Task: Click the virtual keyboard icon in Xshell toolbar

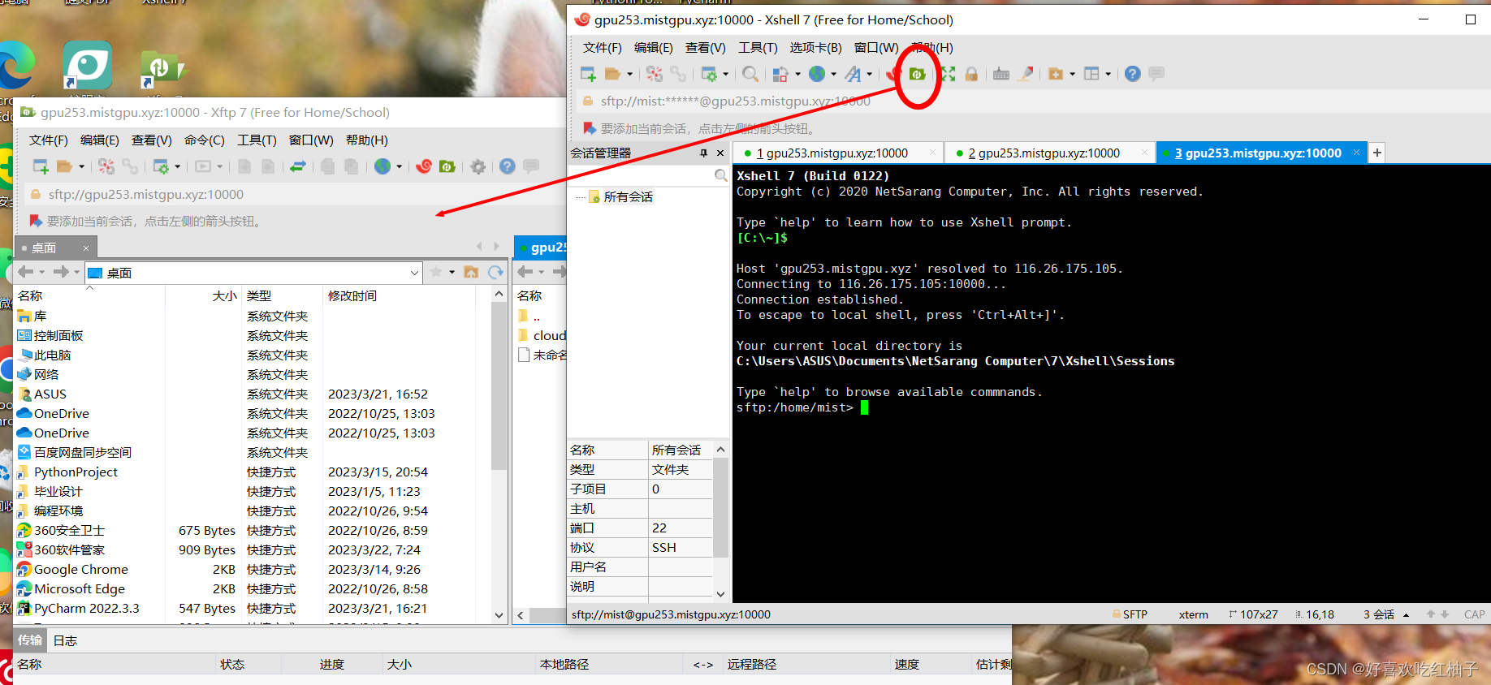Action: click(1001, 74)
